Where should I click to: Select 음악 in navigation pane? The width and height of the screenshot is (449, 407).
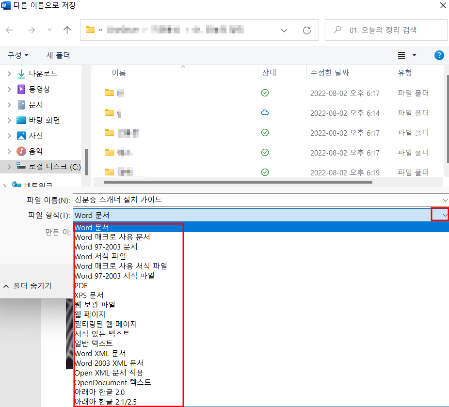pos(35,151)
